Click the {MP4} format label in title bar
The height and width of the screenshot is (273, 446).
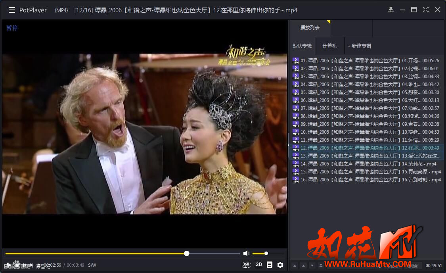[x=61, y=10]
